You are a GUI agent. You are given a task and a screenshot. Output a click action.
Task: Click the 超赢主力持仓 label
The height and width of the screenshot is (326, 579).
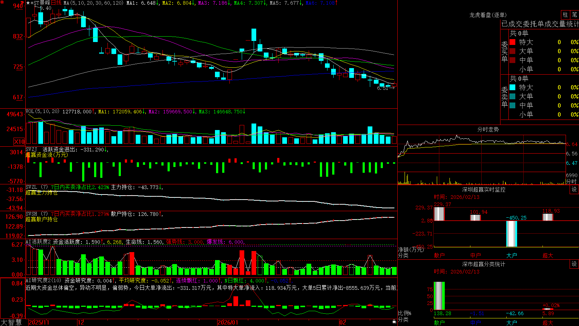pyautogui.click(x=42, y=193)
